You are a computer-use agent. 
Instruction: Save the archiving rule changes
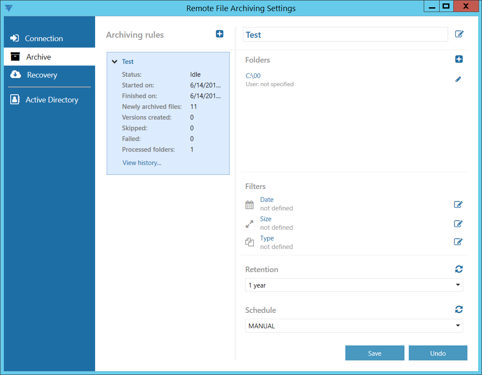(x=374, y=353)
